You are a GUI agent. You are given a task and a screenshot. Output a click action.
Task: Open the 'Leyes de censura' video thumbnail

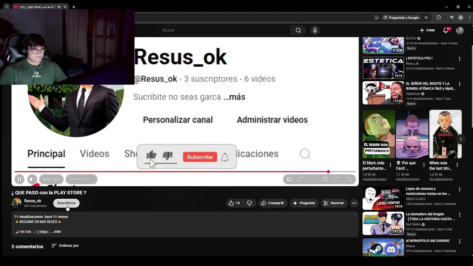tap(383, 198)
